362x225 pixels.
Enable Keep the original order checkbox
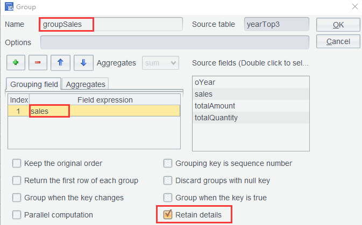[x=17, y=163]
